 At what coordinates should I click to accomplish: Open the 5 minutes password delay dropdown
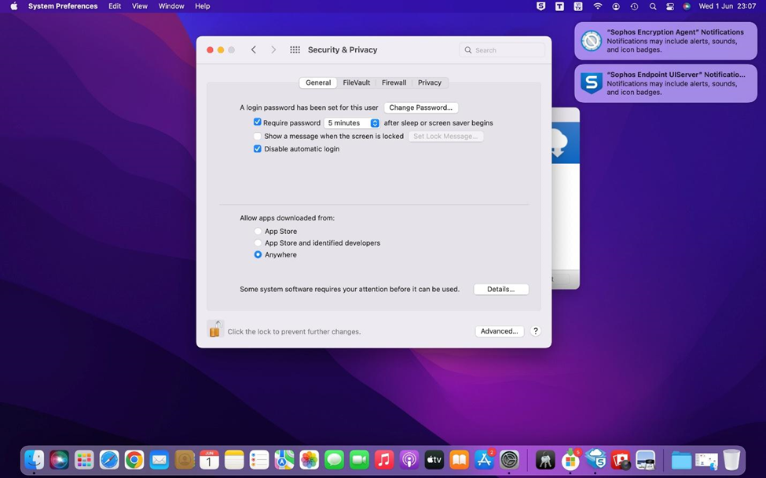(352, 123)
